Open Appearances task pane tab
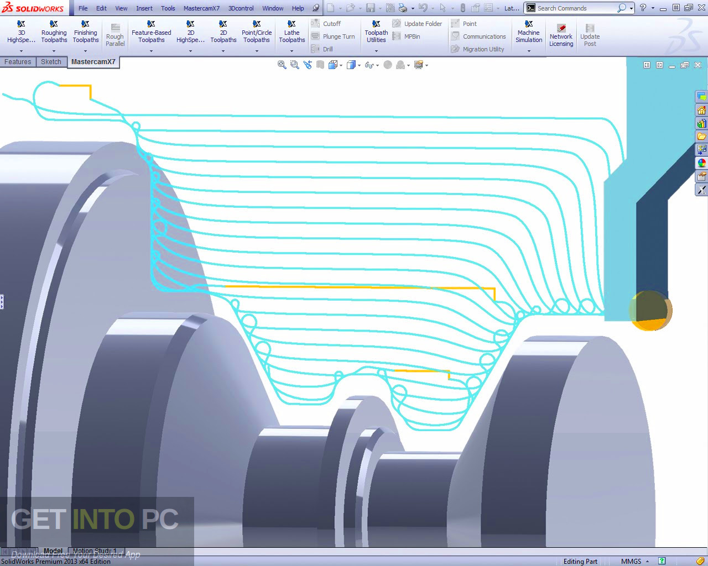This screenshot has height=566, width=708. 701,163
